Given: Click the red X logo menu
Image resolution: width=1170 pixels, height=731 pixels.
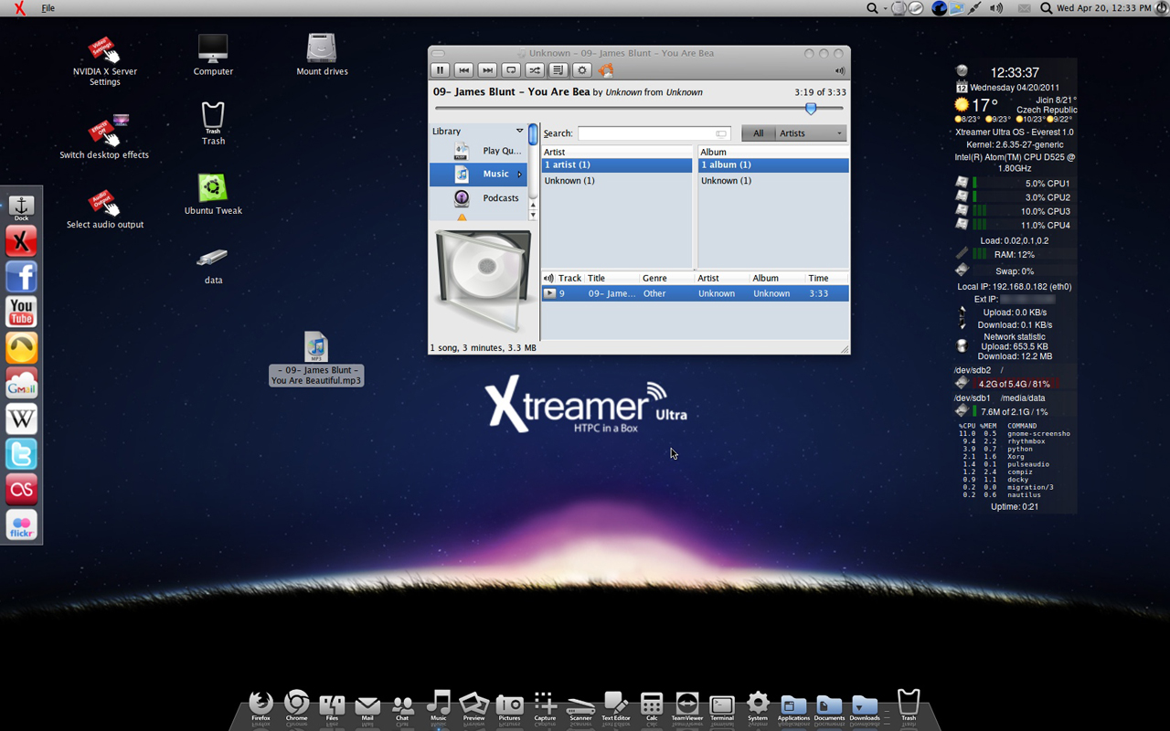Looking at the screenshot, I should 19,8.
